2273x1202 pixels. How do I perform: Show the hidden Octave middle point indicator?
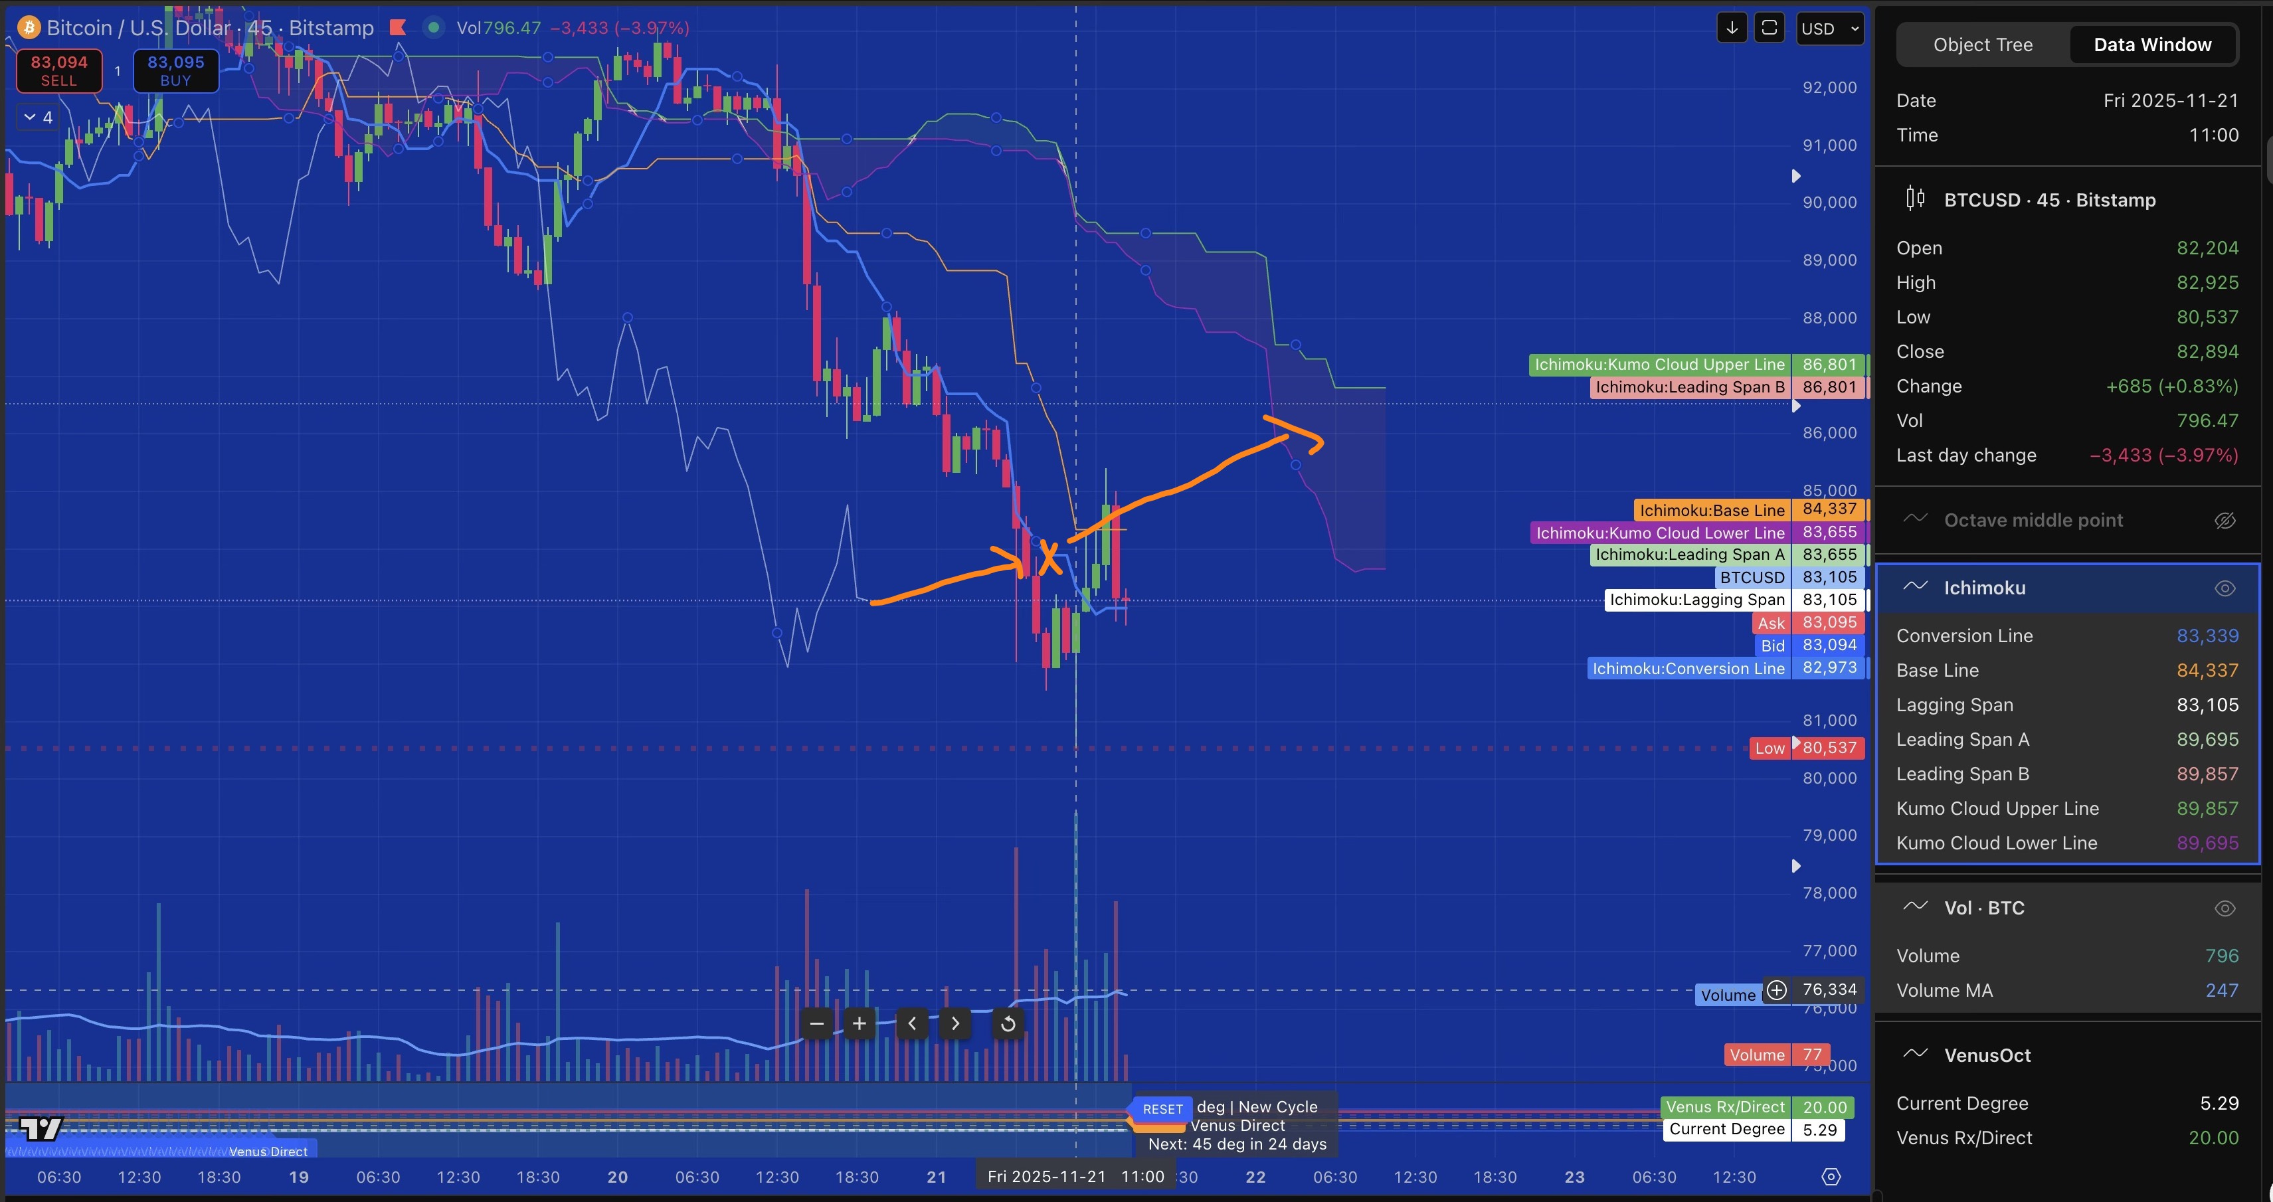click(x=2225, y=520)
